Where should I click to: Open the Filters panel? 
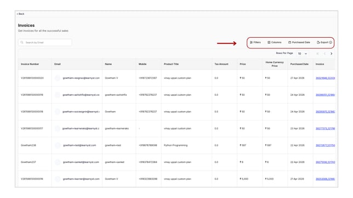tap(255, 42)
